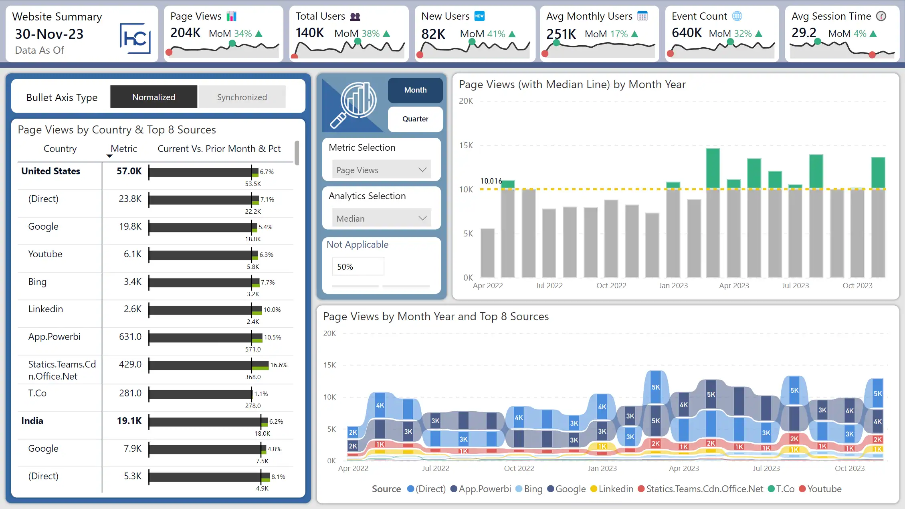Click the Country column header
This screenshot has height=509, width=905.
tap(60, 149)
